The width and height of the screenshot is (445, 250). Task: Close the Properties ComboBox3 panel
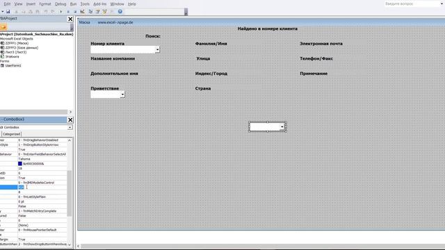click(70, 120)
